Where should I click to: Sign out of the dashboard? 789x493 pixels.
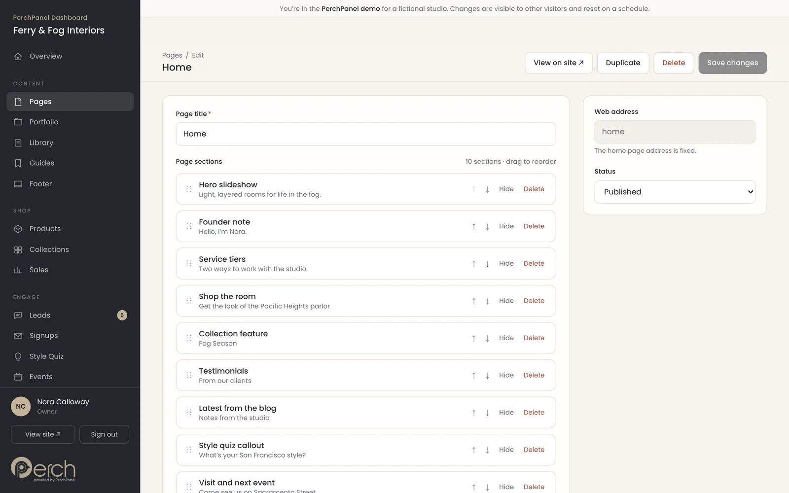[x=104, y=434]
